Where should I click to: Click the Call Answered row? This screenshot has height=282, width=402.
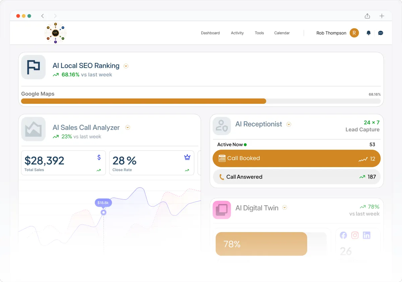[x=296, y=177]
